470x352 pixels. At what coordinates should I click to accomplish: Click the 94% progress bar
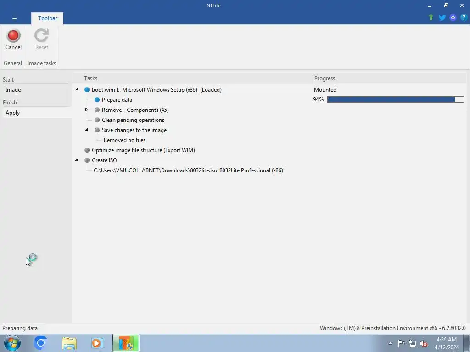click(x=395, y=99)
